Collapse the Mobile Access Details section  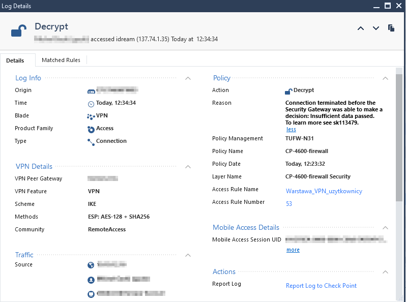[385, 228]
